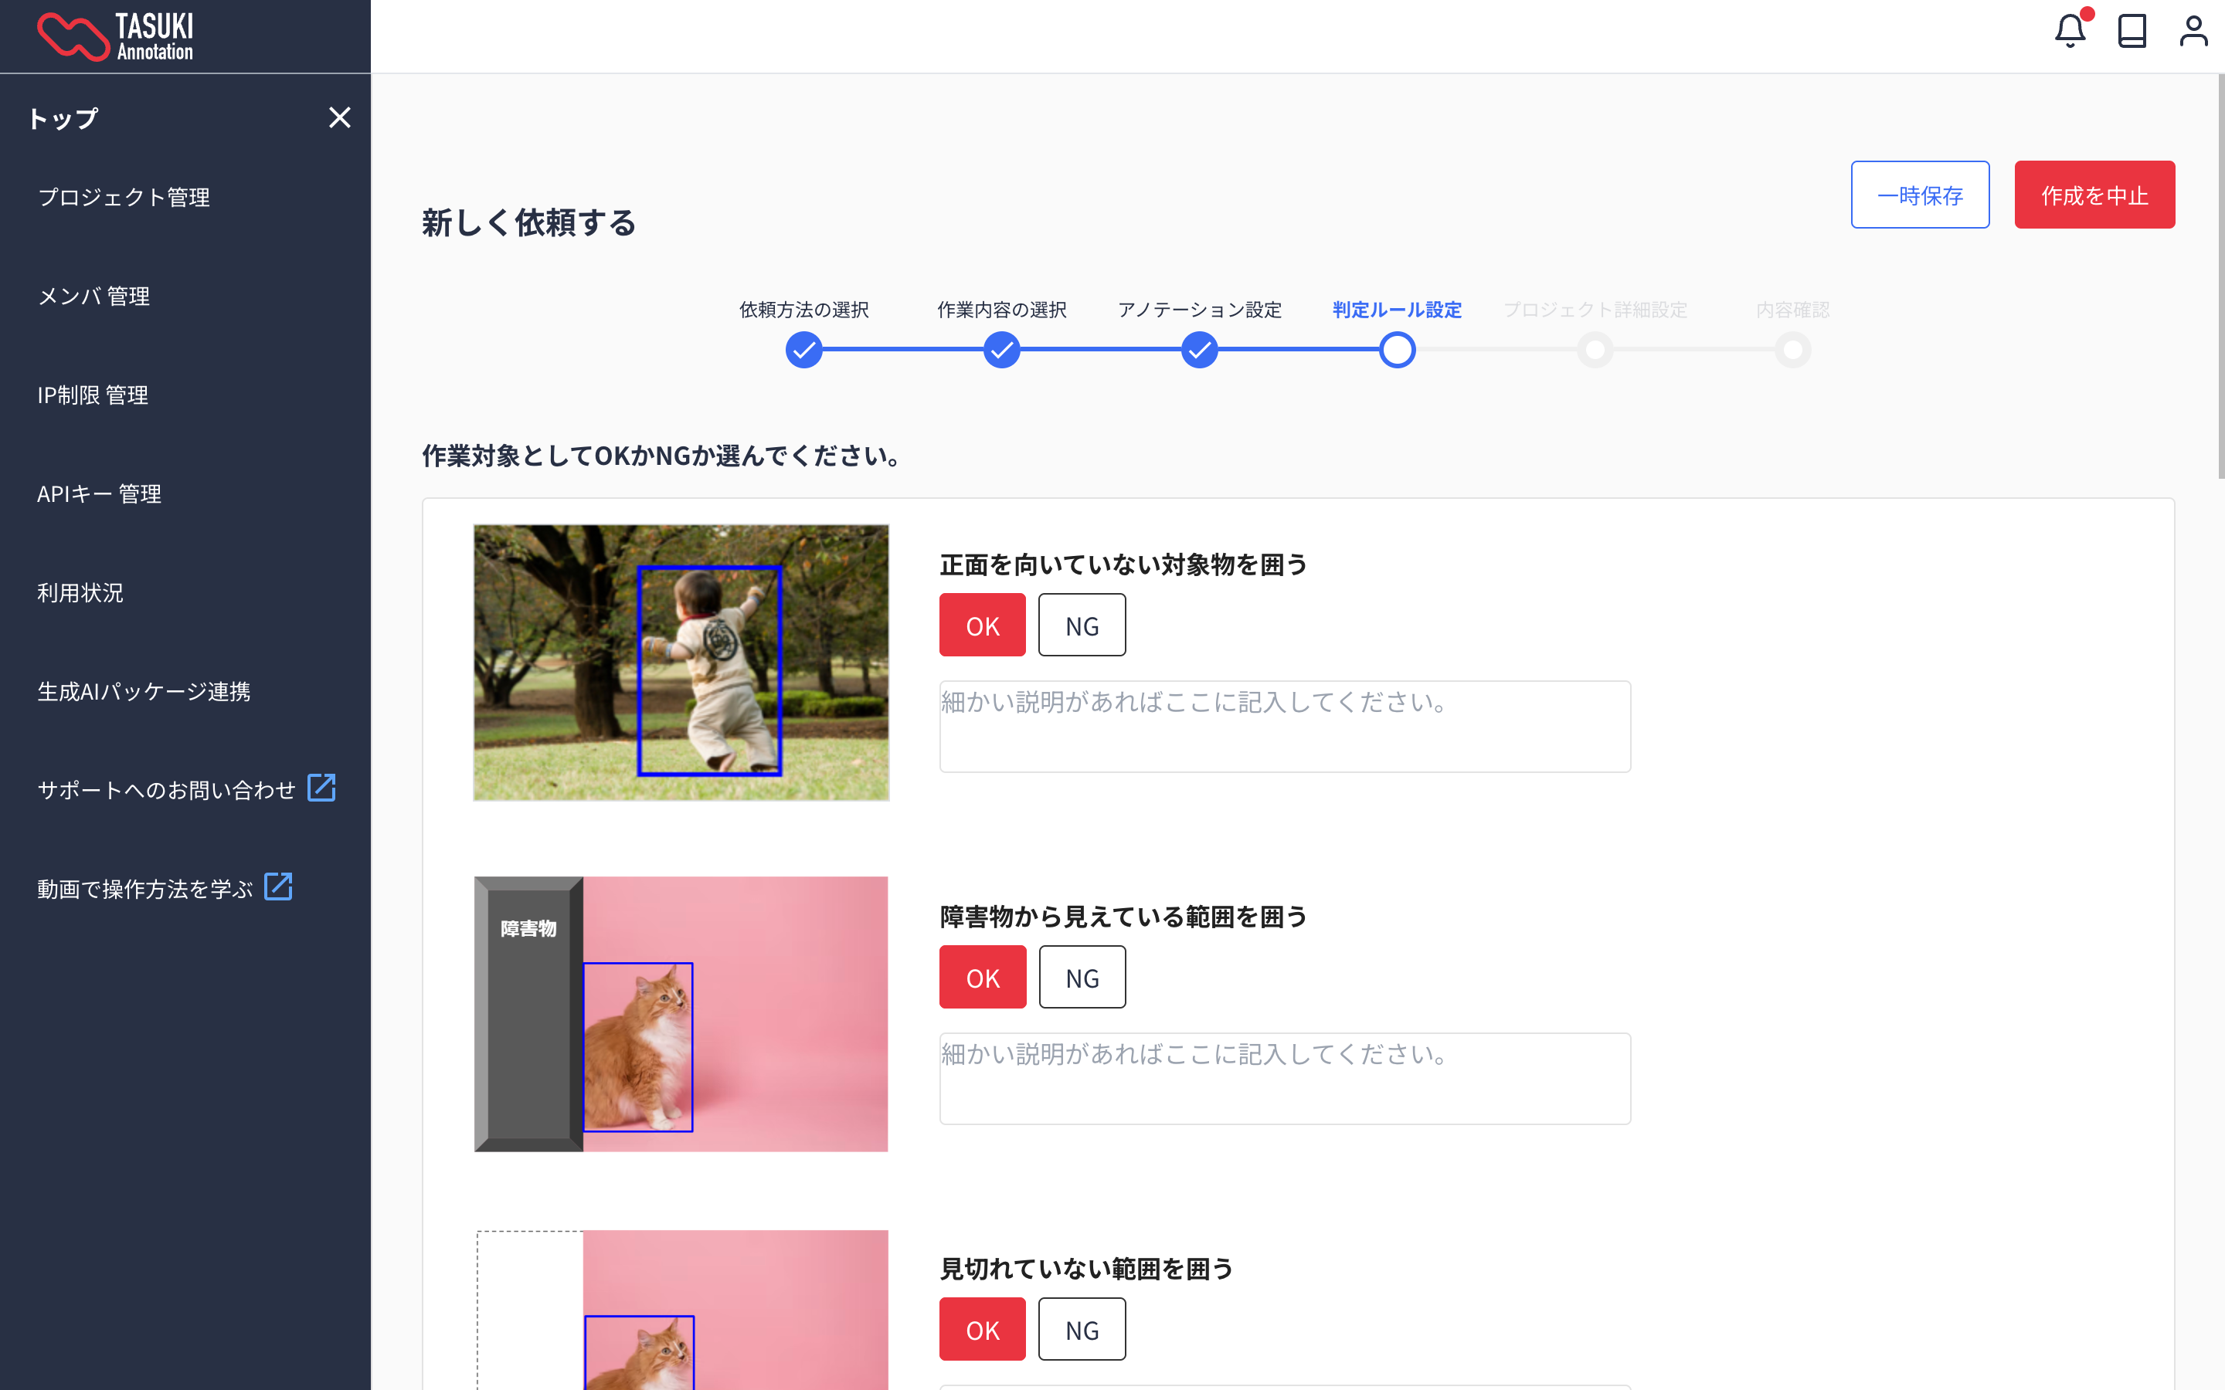
Task: Click the 一時保存 button
Action: (x=1920, y=195)
